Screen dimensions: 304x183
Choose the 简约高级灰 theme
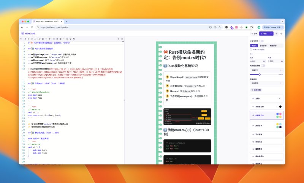pyautogui.click(x=266, y=156)
